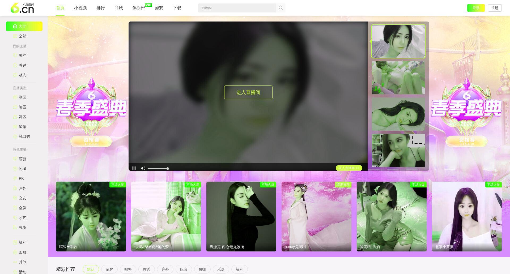510x274 pixels.
Task: Open 北家小黄黄 room card
Action: pos(467,216)
